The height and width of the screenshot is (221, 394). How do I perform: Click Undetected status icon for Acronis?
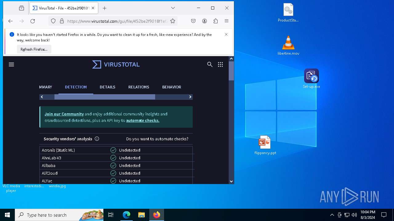[x=113, y=150]
